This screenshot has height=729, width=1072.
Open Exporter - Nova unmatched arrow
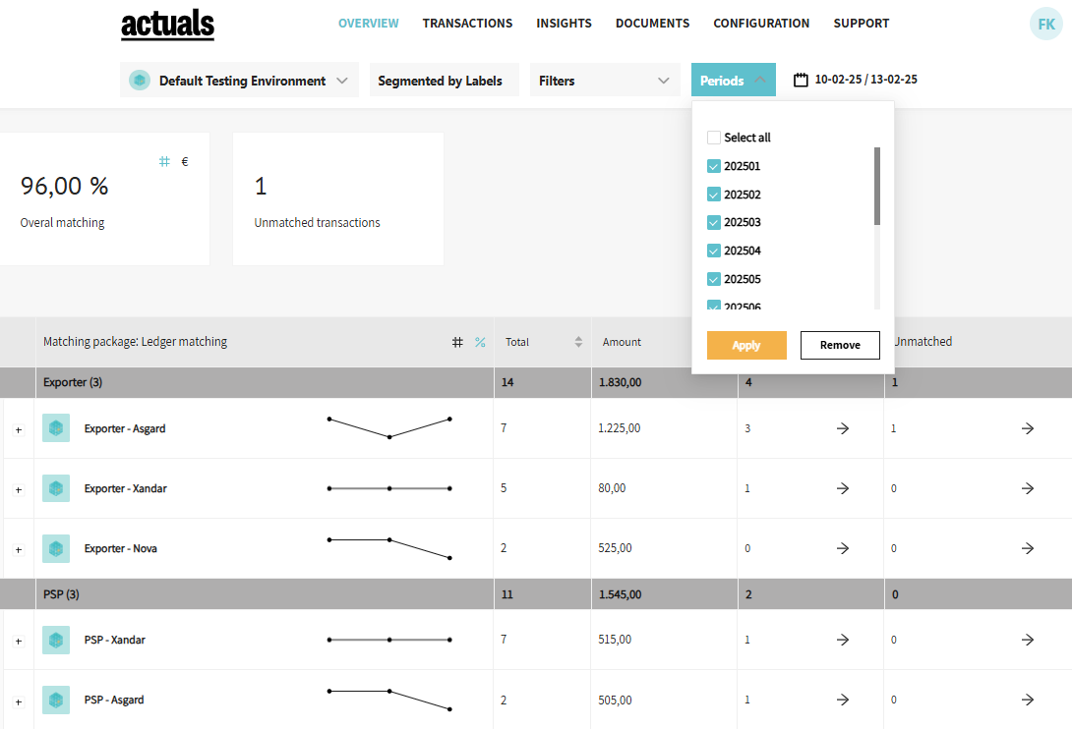pyautogui.click(x=1028, y=548)
